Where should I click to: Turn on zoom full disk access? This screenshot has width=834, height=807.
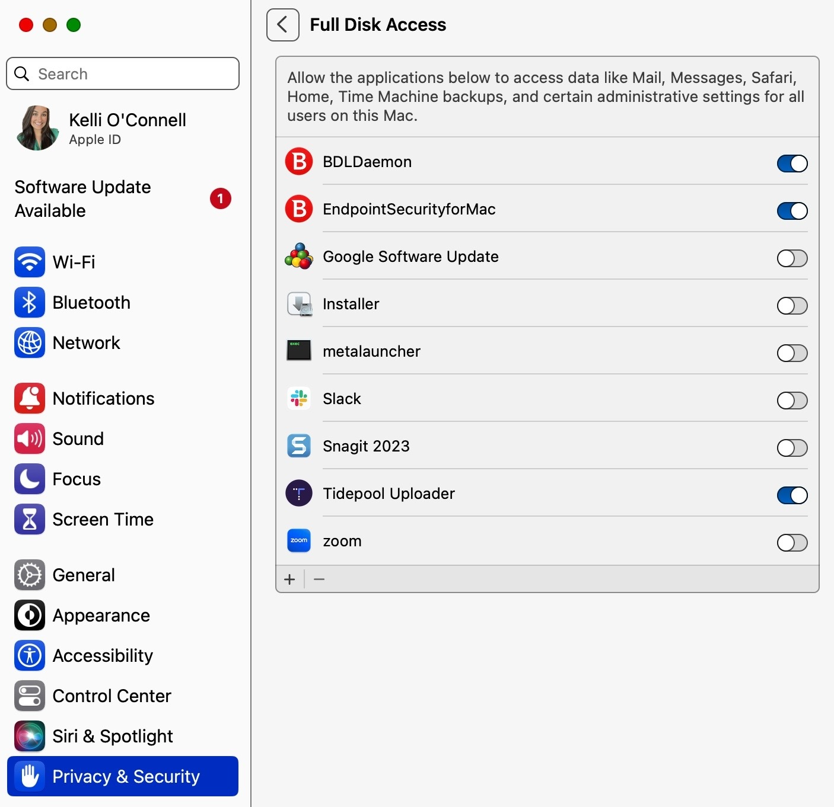792,543
